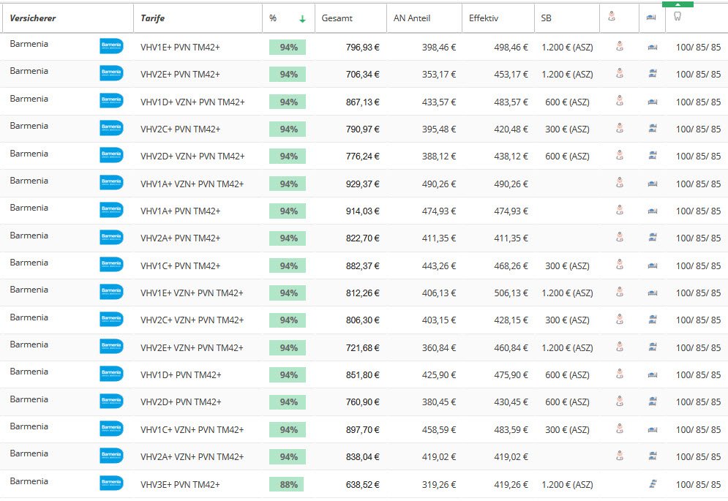Screen dimensions: 728x501
Task: Click doctor icon in VHV2A+ VZN+ PVN TM42+ row
Action: 620,456
